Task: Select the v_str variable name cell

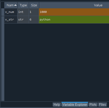Action: (11, 19)
